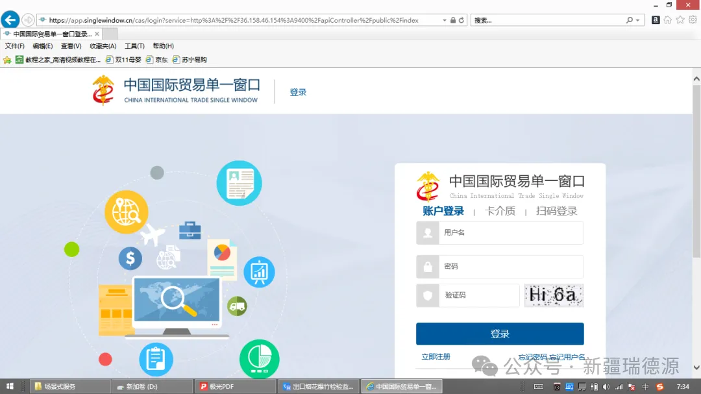
Task: Refresh the captcha image
Action: [x=554, y=295]
